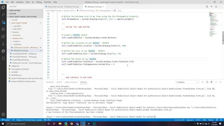The height and width of the screenshot is (126, 224).
Task: Click the master branch indicator in the status bar
Action: tap(6, 120)
